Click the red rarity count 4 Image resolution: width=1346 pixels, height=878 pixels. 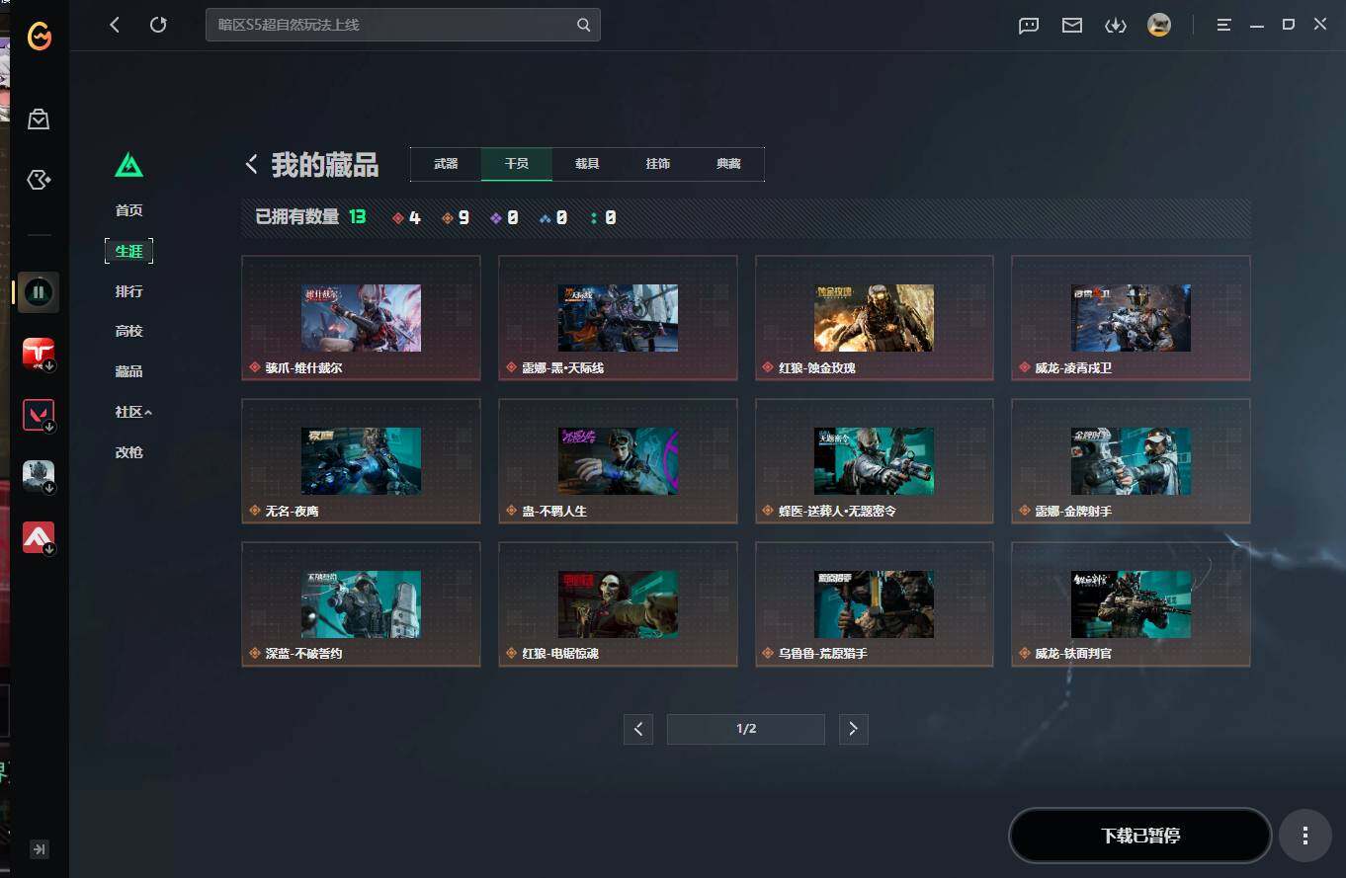pos(407,217)
